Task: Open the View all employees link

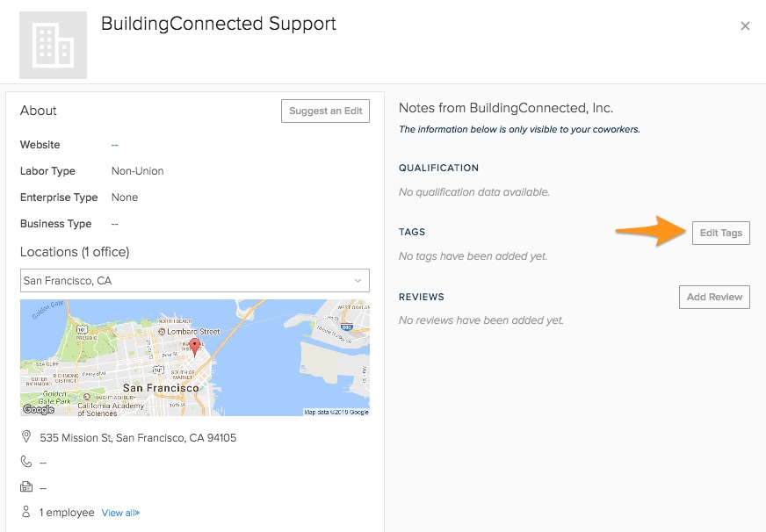Action: click(120, 513)
